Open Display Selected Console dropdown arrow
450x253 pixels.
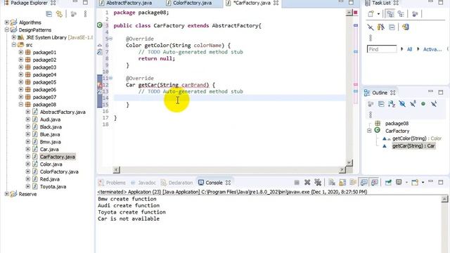pos(406,183)
